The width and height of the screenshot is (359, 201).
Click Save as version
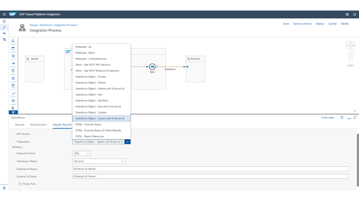click(x=303, y=24)
